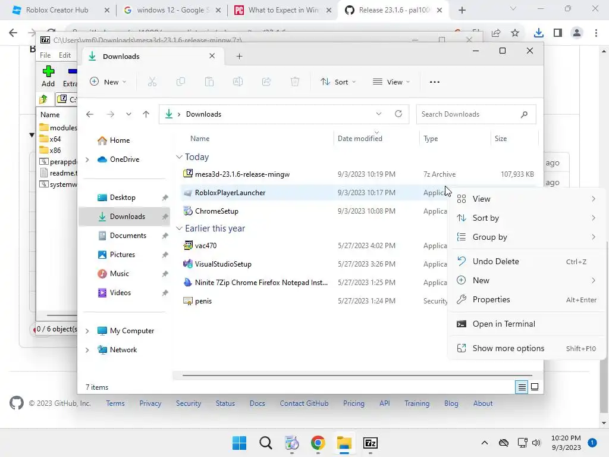Click the Chrome side panel icon

[558, 33]
